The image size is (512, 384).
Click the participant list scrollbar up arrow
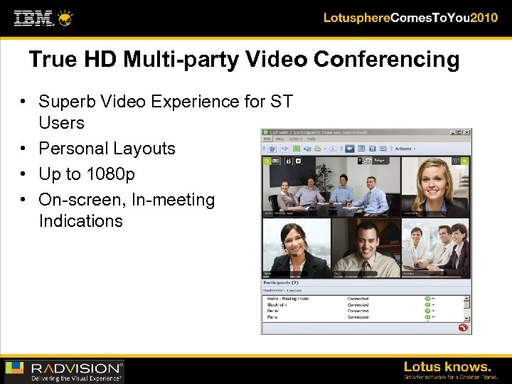pos(466,299)
